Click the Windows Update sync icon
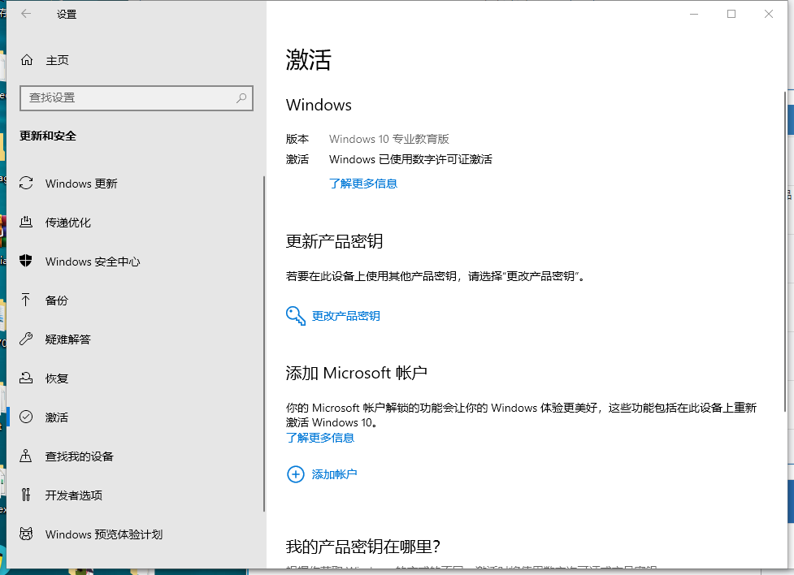The height and width of the screenshot is (575, 794). [x=27, y=184]
